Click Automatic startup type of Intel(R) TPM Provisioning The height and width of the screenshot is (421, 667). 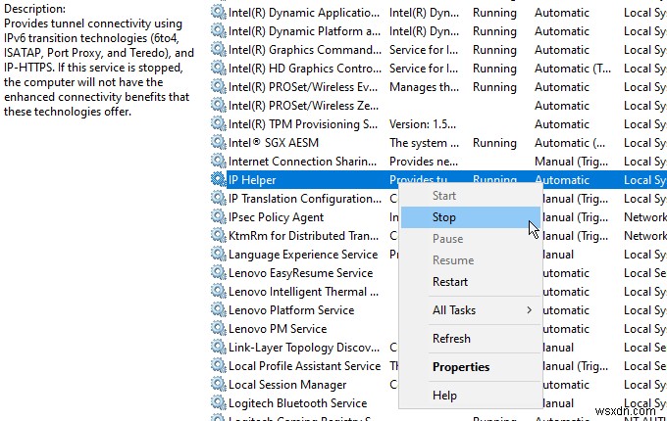tap(562, 124)
